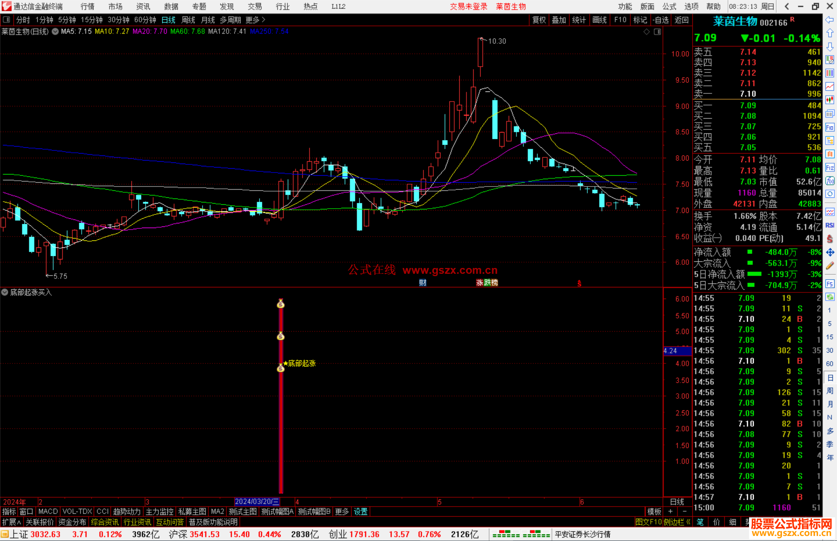This screenshot has height=541, width=837.
Task: Click the MACD indicator button
Action: point(48,512)
